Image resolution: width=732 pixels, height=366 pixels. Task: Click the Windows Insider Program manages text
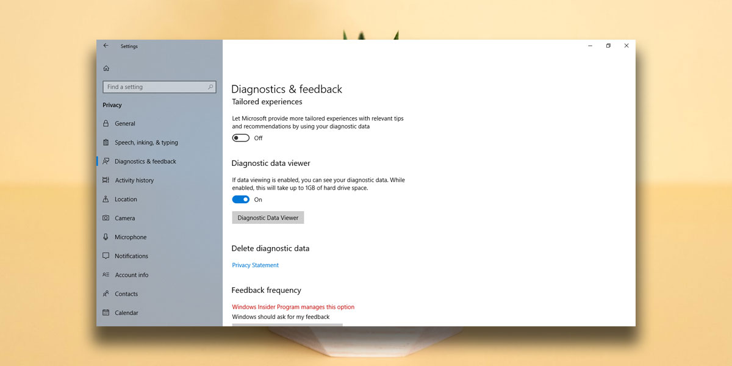(293, 307)
